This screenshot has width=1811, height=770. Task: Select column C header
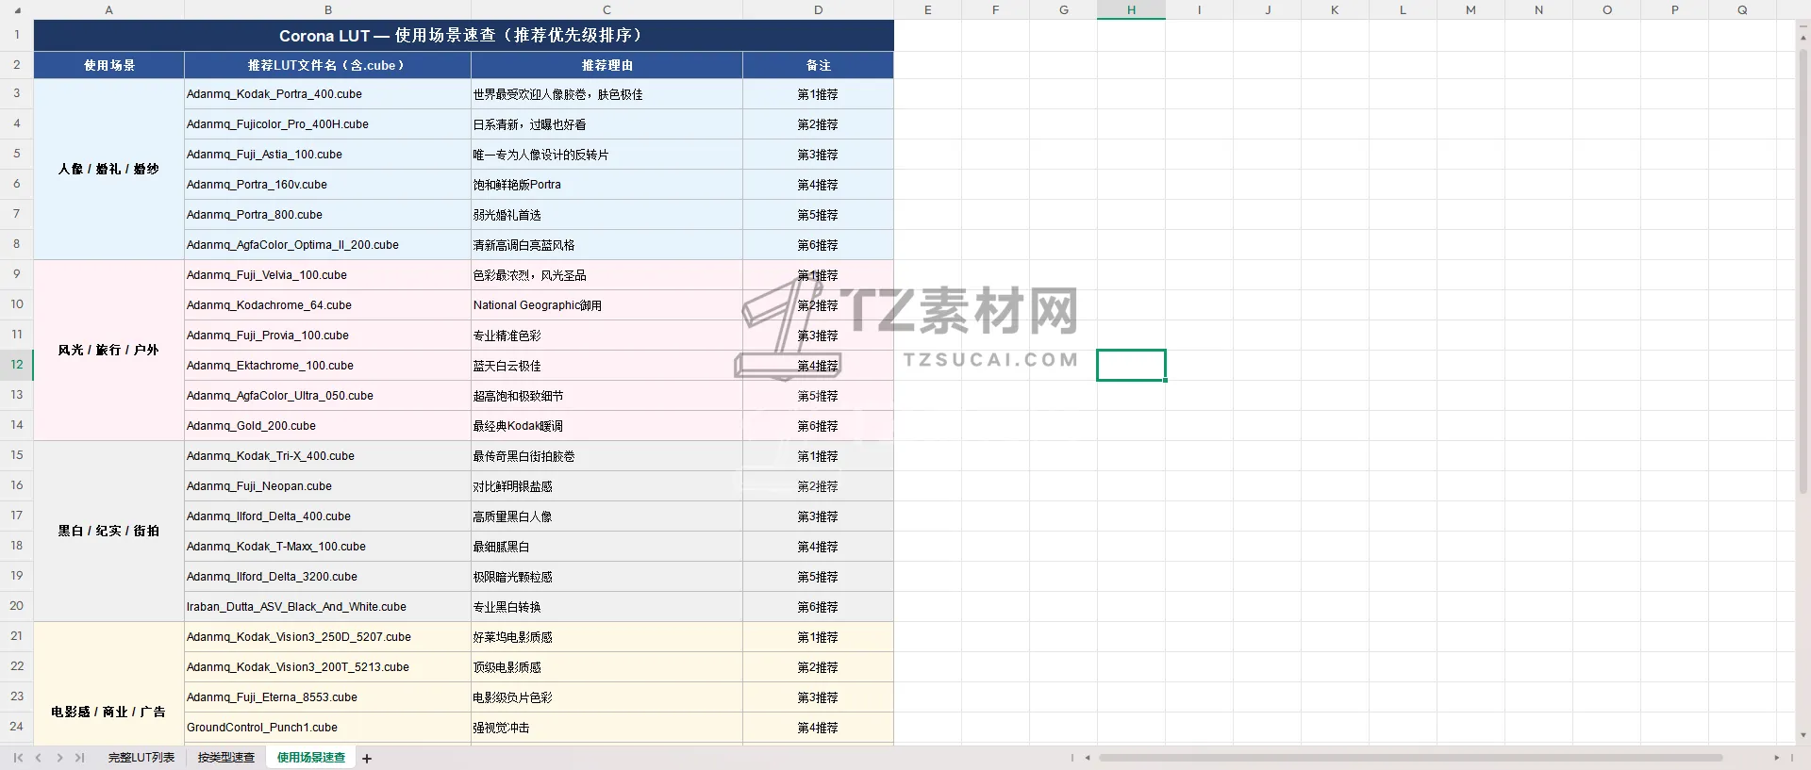606,10
